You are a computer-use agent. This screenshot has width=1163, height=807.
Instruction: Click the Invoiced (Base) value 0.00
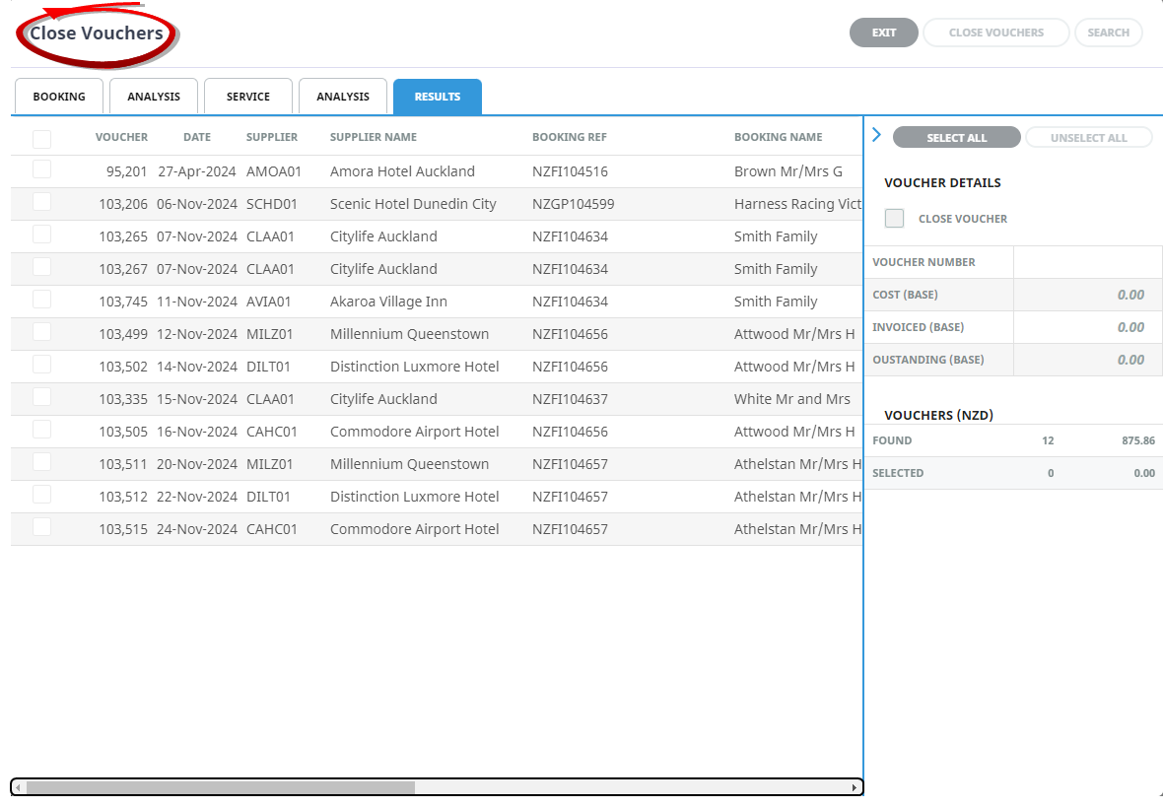point(1130,327)
